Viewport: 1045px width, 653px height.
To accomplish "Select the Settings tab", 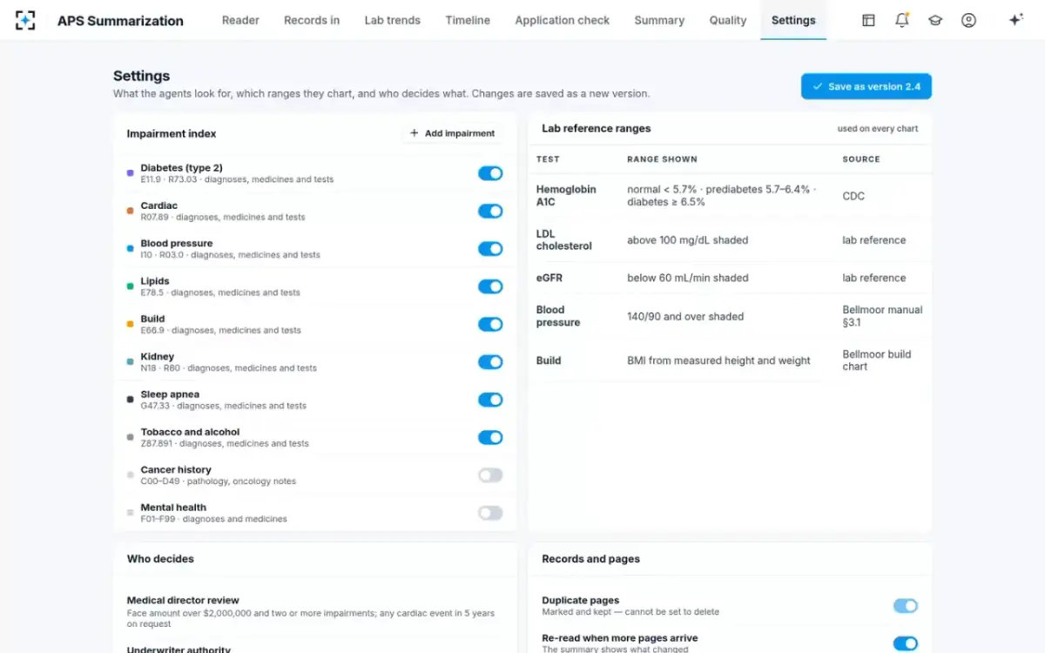I will 793,20.
